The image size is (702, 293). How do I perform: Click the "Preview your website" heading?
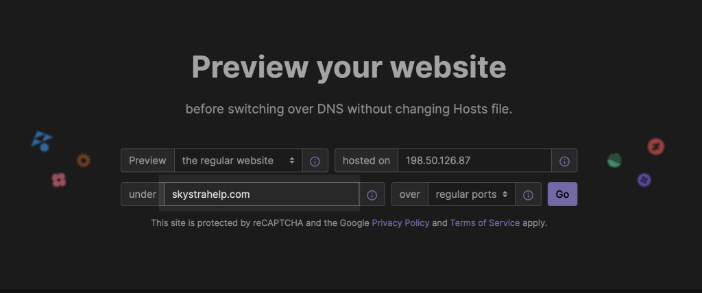pyautogui.click(x=349, y=67)
